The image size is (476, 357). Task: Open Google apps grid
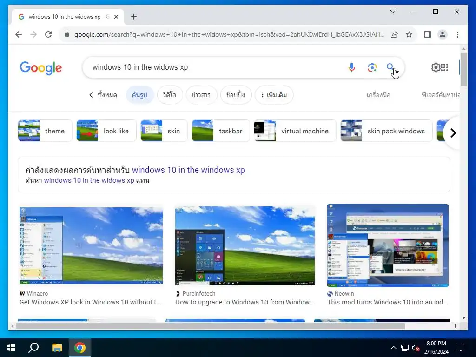[x=444, y=67]
